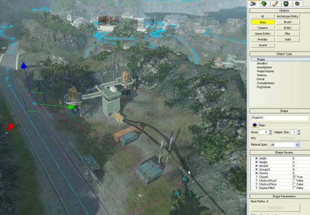Select the Entity category button

[x=287, y=28]
